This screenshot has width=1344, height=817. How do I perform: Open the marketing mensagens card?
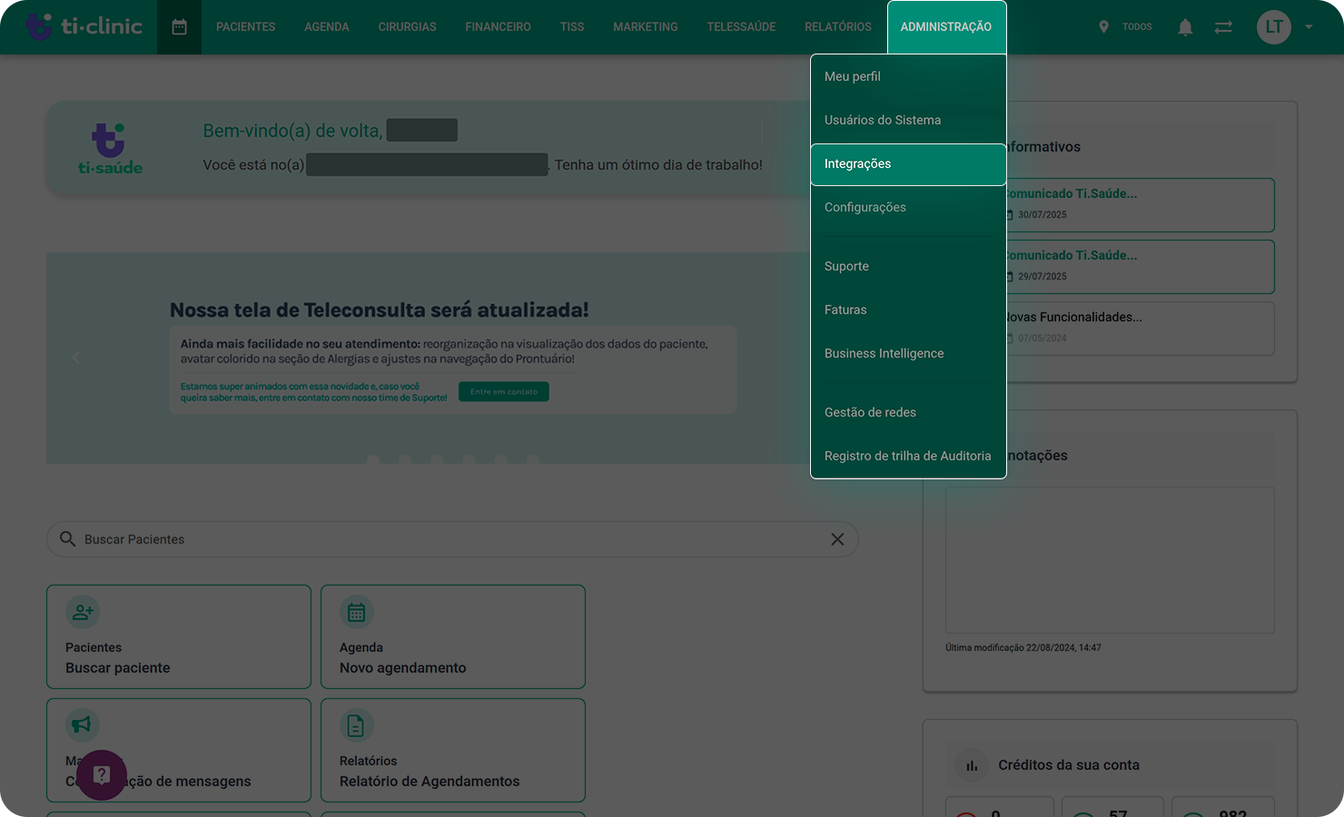pyautogui.click(x=179, y=750)
